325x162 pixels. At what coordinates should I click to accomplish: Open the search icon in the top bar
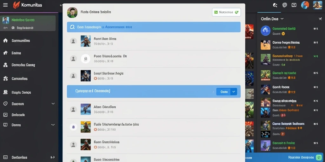275,5
